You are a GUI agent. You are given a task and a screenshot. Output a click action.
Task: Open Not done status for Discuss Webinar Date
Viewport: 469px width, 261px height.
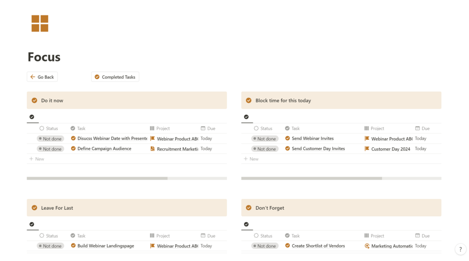coord(50,139)
